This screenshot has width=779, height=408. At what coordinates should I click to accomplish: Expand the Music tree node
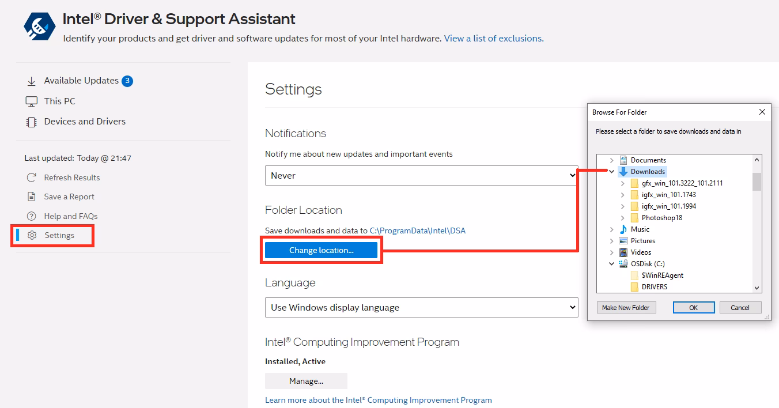click(x=612, y=229)
